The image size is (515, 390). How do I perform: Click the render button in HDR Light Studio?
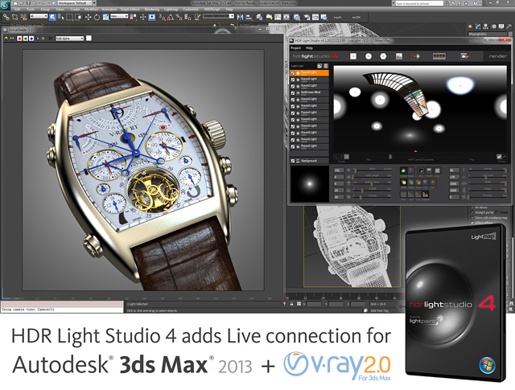click(498, 56)
